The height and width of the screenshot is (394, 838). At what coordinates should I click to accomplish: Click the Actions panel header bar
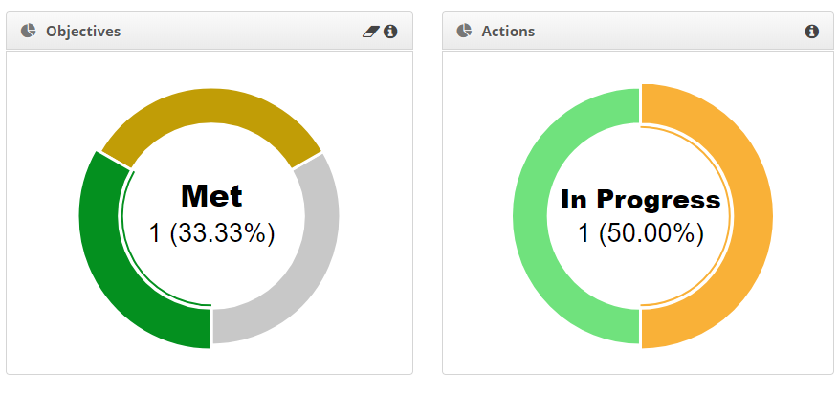[638, 31]
